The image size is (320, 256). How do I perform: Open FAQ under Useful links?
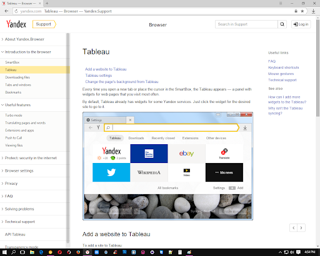[272, 61]
